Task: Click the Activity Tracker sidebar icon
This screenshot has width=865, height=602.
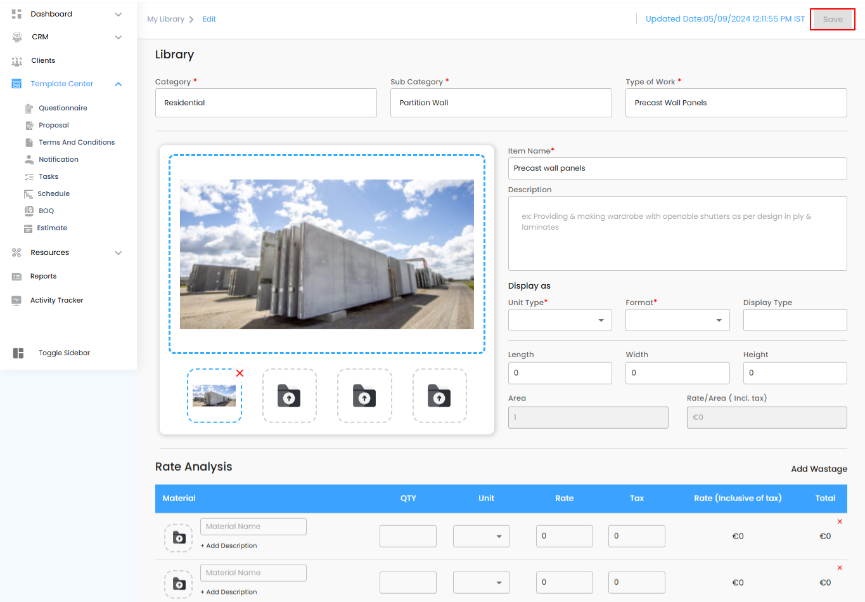Action: [16, 301]
